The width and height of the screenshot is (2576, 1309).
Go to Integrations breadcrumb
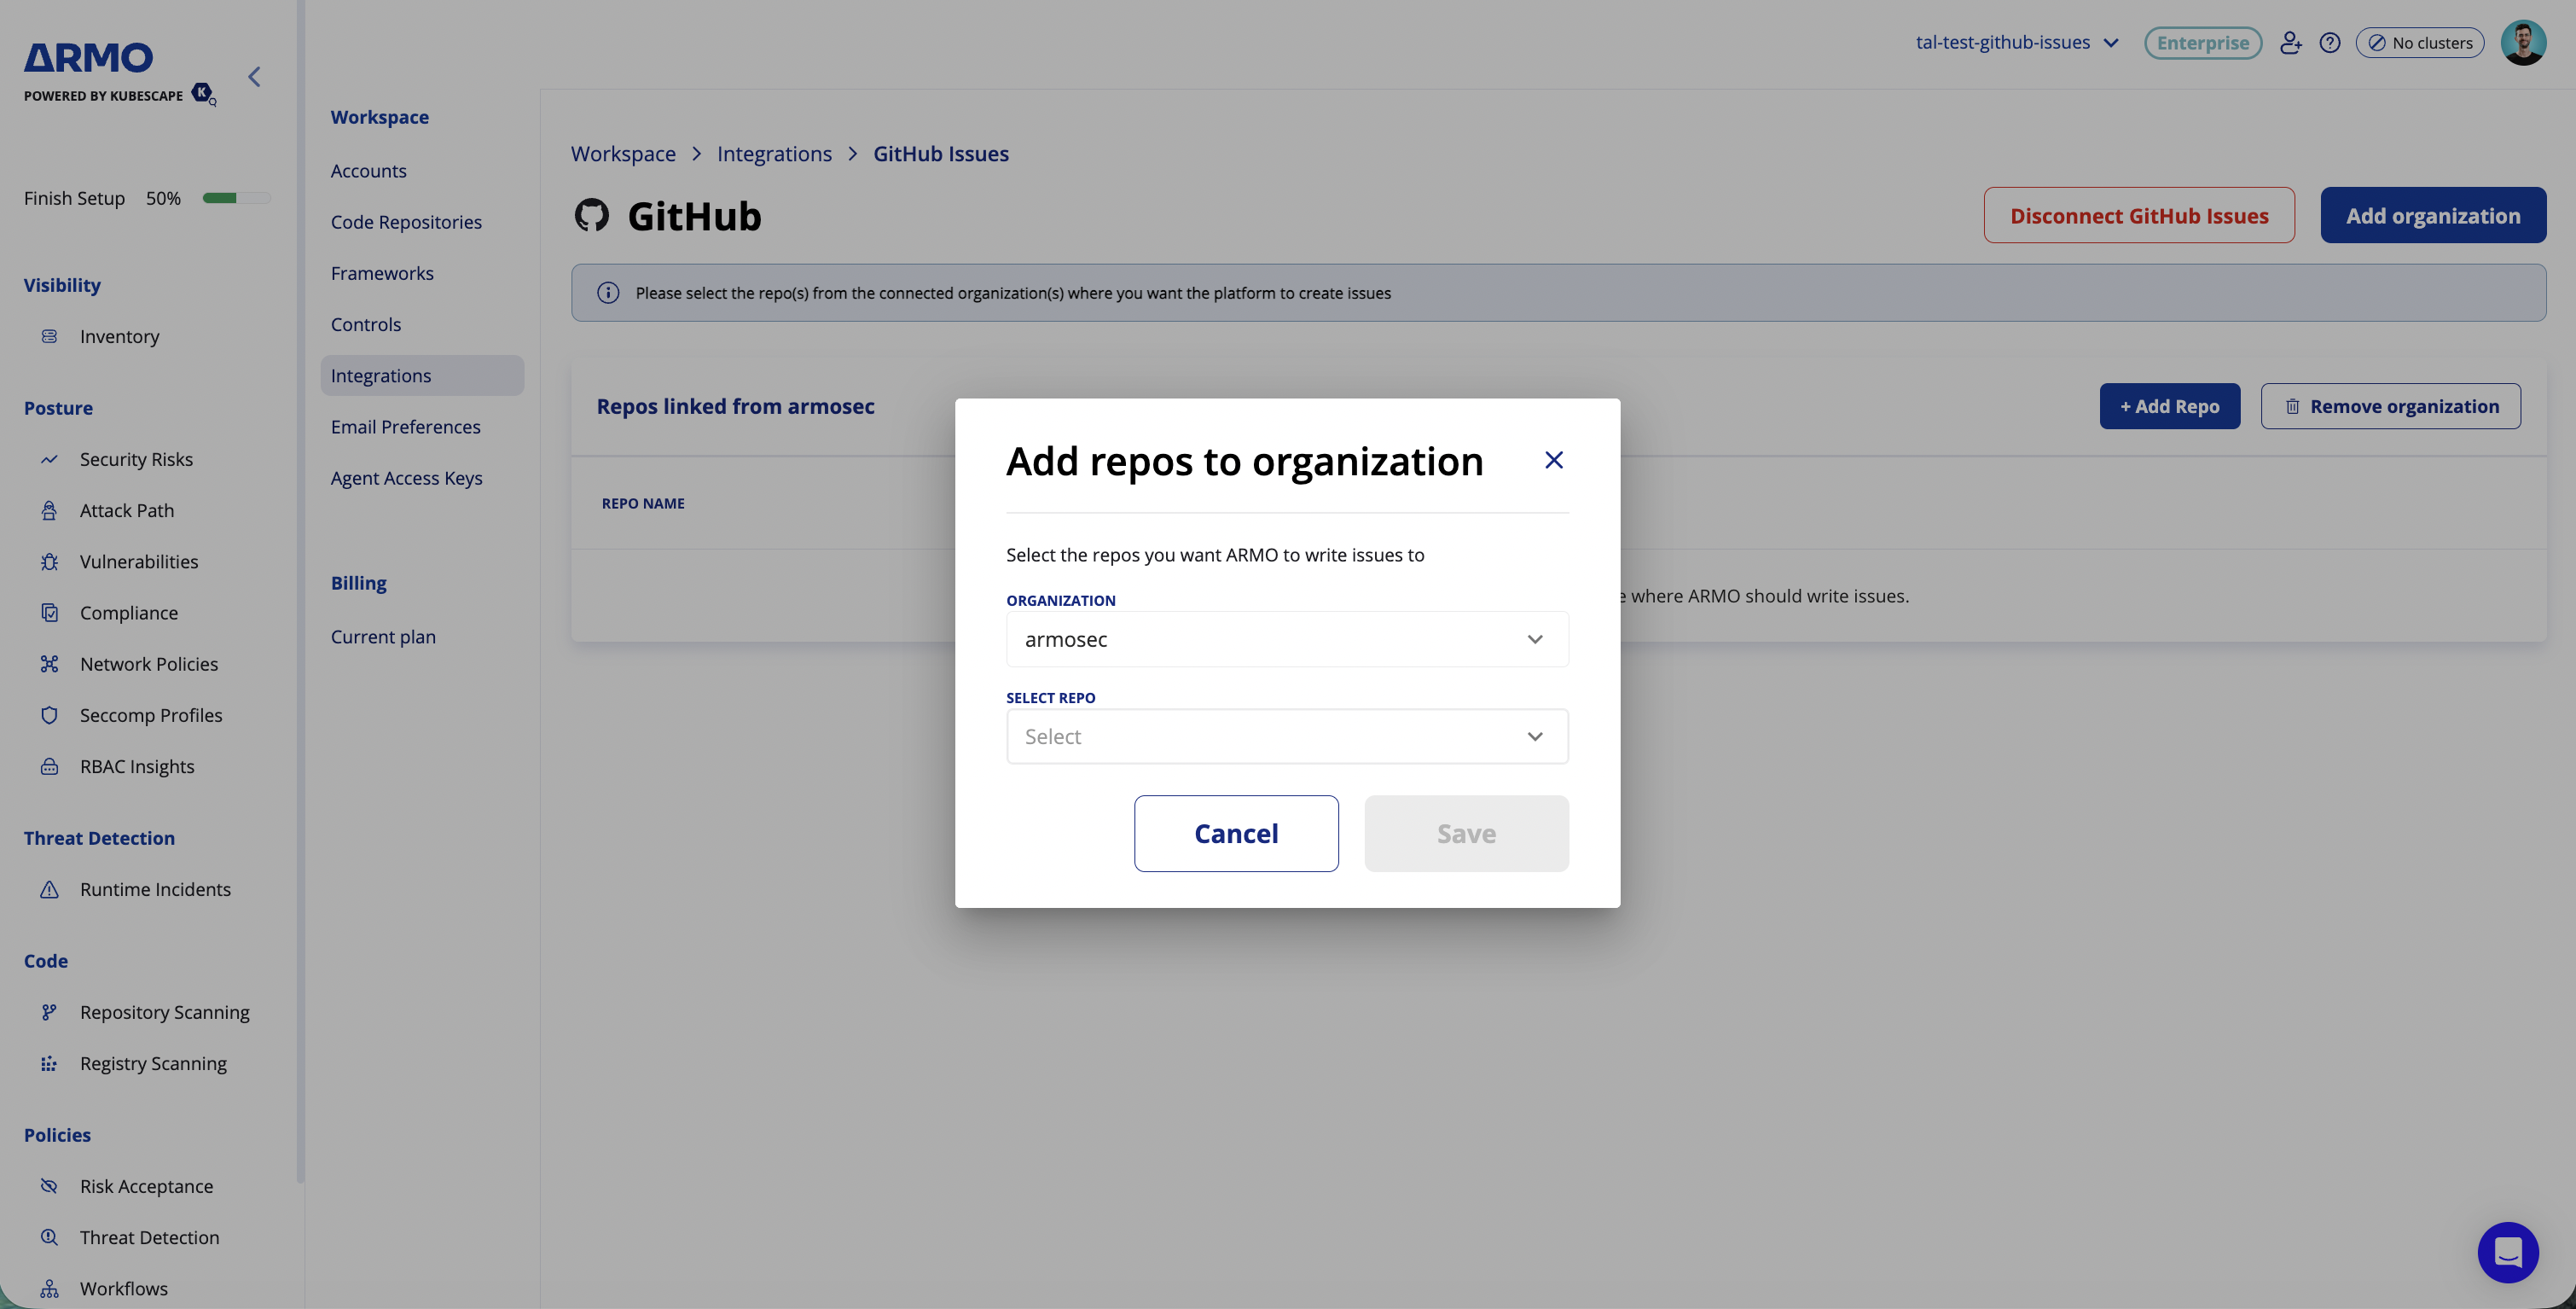(x=774, y=154)
